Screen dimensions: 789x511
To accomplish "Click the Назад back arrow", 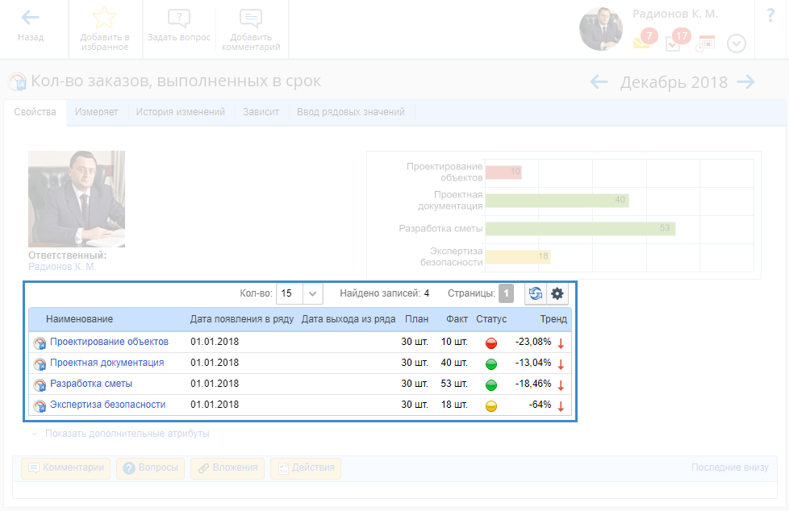I will 31,18.
